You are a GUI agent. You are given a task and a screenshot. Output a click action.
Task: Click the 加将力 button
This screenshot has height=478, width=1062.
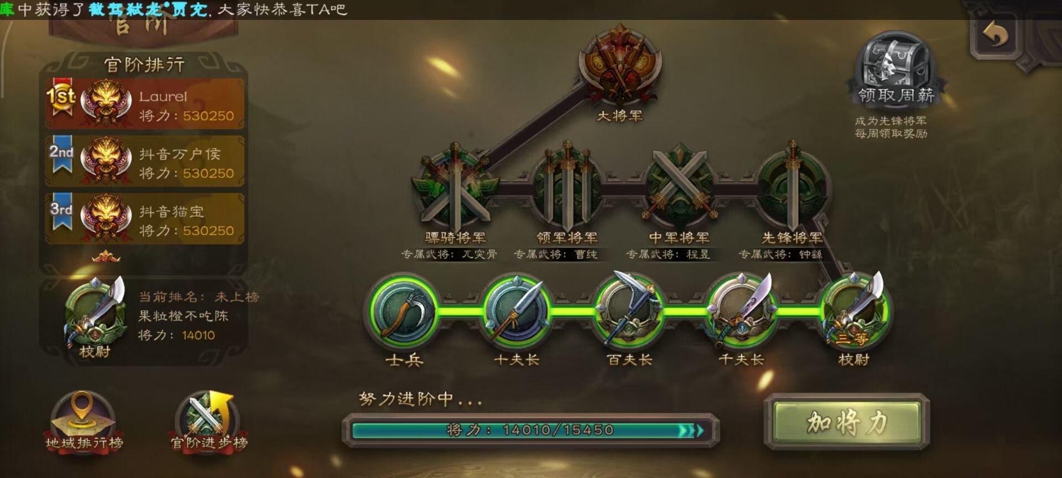[846, 423]
